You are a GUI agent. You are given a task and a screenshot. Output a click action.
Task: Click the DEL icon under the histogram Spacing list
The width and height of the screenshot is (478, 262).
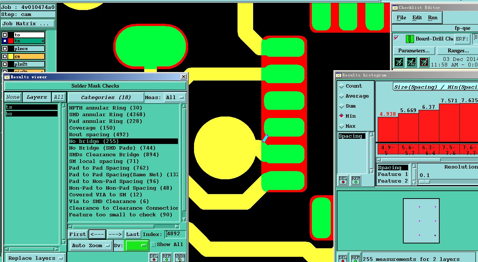(343, 180)
